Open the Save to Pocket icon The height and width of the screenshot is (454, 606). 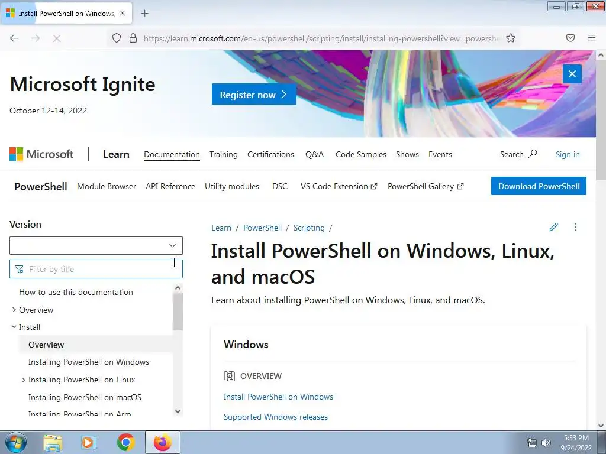coord(570,38)
